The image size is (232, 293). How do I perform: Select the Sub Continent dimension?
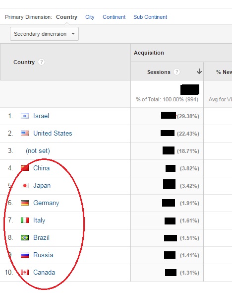(150, 17)
